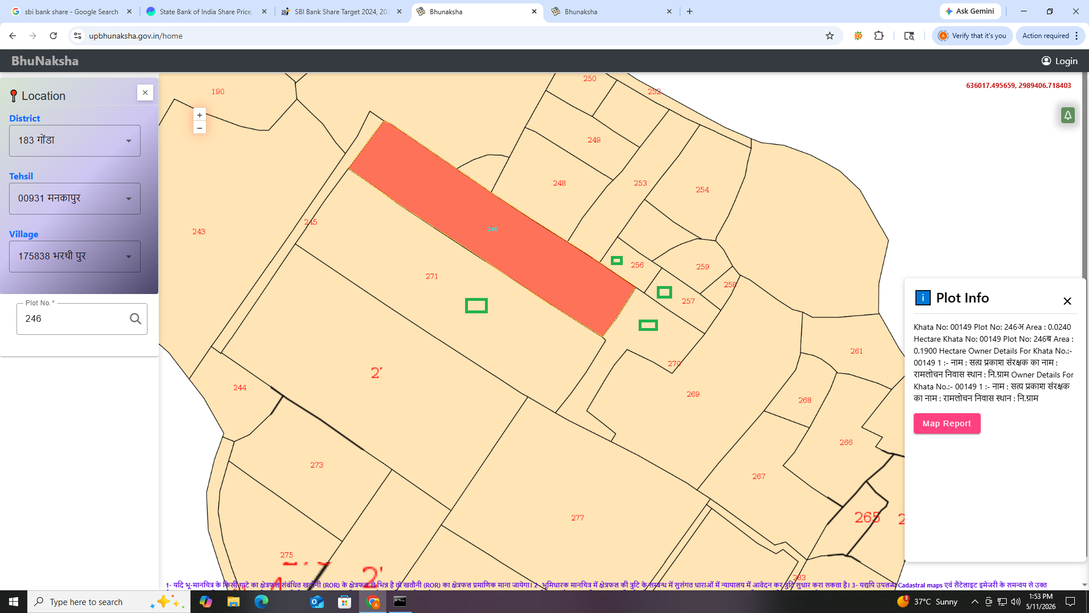Screen dimensions: 1089x613
Task: Select plot 248 on the map
Action: (x=559, y=183)
